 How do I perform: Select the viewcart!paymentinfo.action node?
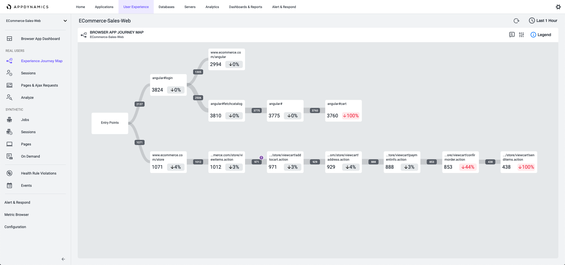click(402, 162)
